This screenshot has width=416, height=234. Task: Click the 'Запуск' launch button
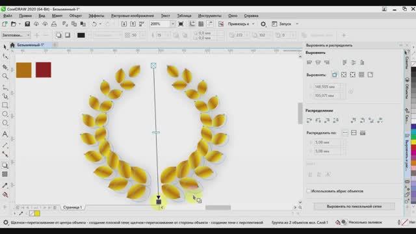[x=281, y=24]
